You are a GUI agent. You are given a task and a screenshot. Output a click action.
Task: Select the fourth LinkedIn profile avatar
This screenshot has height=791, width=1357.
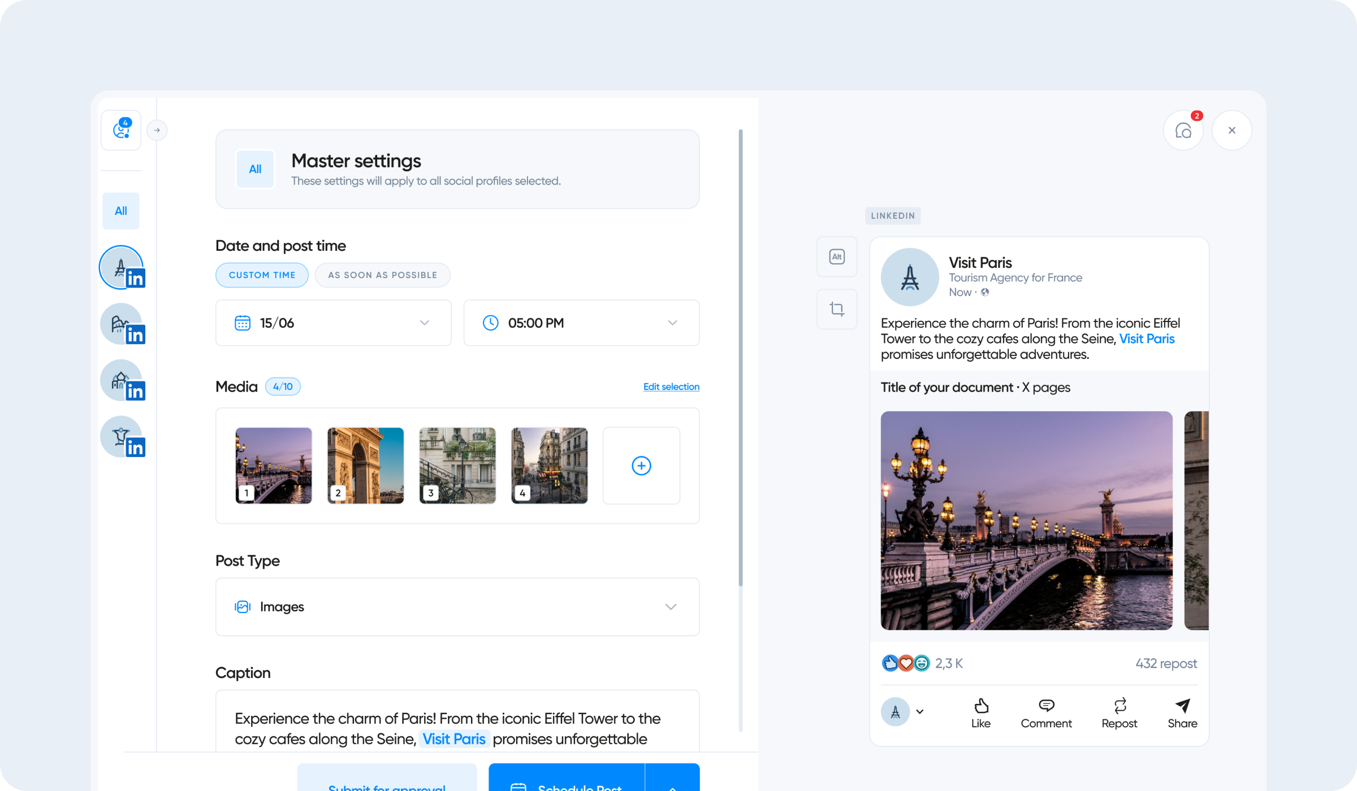[121, 437]
